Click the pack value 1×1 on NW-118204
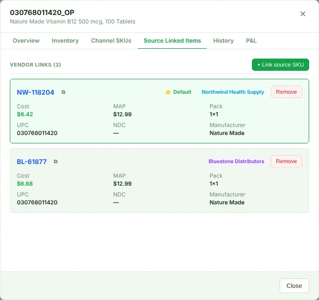The image size is (319, 300). (214, 114)
